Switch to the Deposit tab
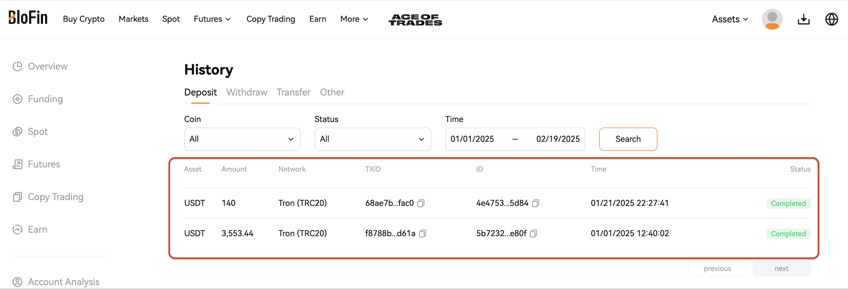The height and width of the screenshot is (289, 848). tap(200, 92)
